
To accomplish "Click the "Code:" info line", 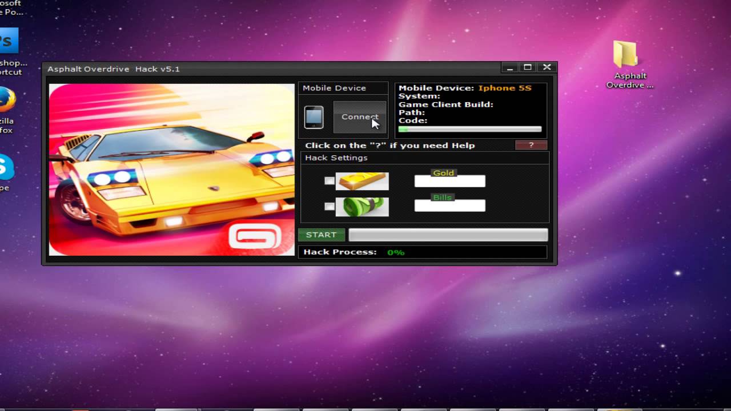I will [x=413, y=120].
